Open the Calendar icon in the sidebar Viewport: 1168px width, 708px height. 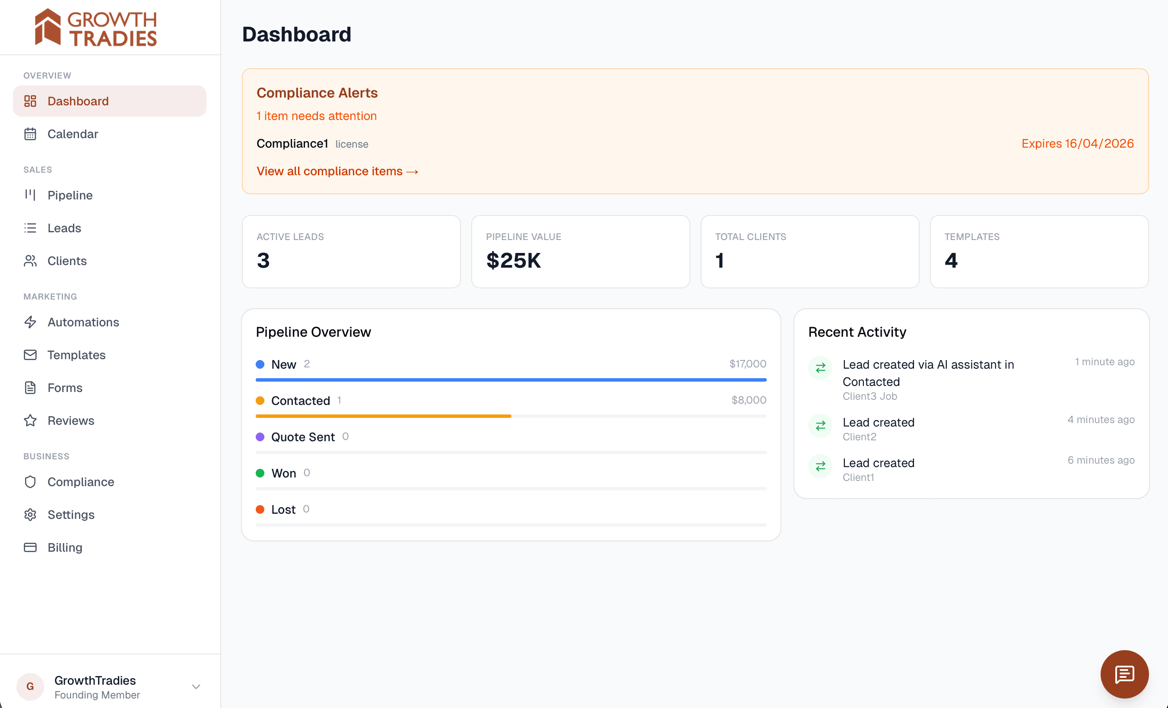pos(30,134)
